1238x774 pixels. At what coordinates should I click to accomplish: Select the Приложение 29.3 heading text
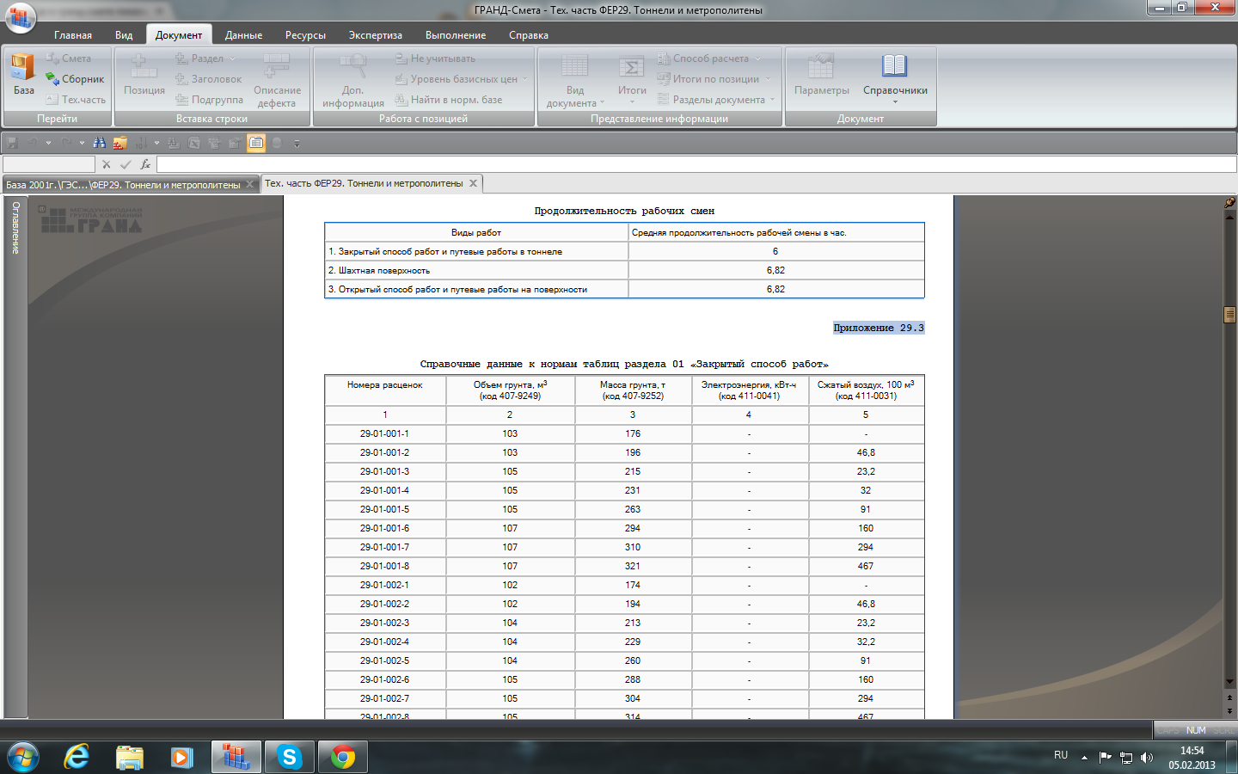pyautogui.click(x=878, y=328)
